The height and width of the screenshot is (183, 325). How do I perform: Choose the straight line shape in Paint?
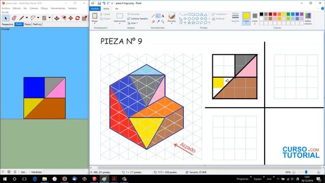coord(181,15)
